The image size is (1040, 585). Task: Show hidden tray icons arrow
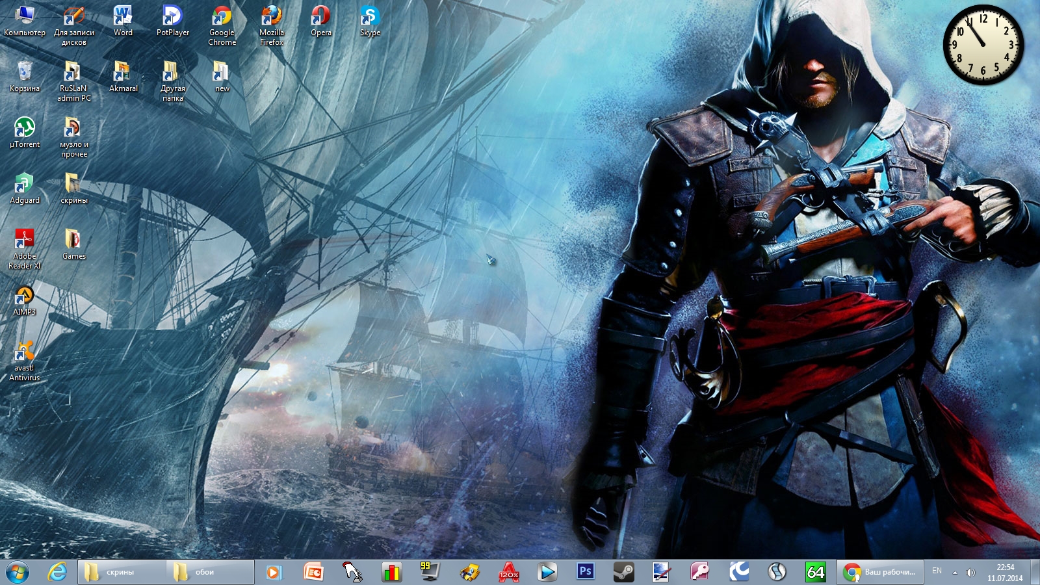(955, 573)
